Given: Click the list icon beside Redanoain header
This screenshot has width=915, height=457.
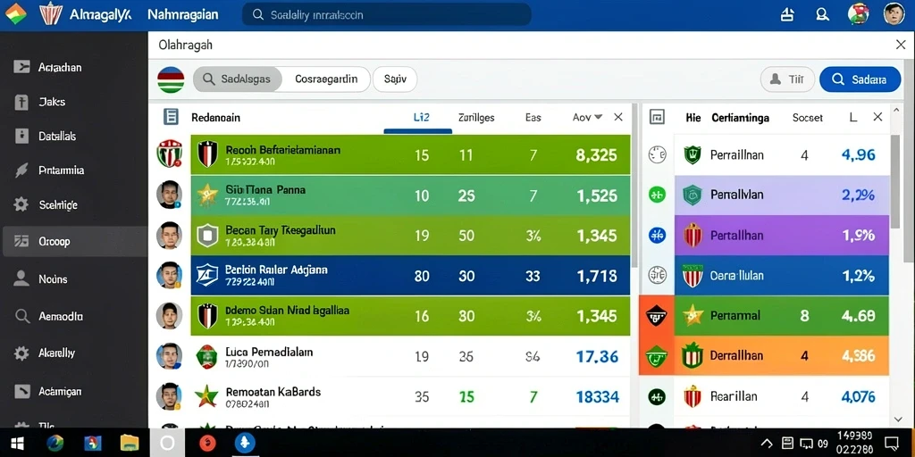Looking at the screenshot, I should coord(171,117).
